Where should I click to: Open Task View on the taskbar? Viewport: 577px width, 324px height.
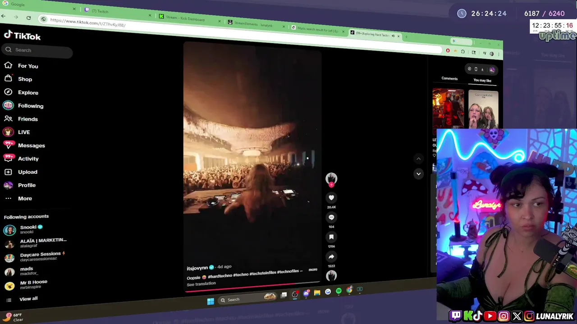tap(284, 295)
